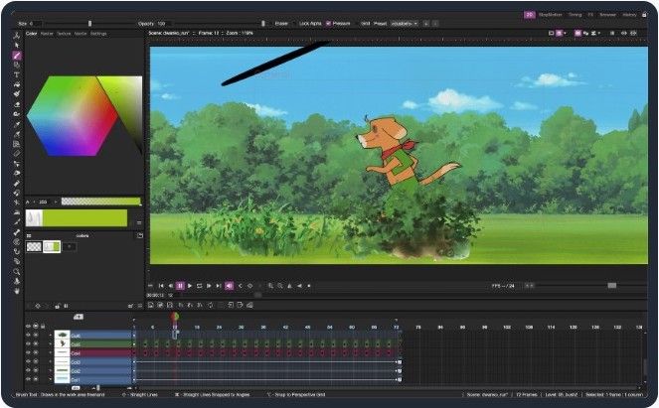Select the highlighted Brush tool
This screenshot has height=408, width=659.
click(x=16, y=56)
